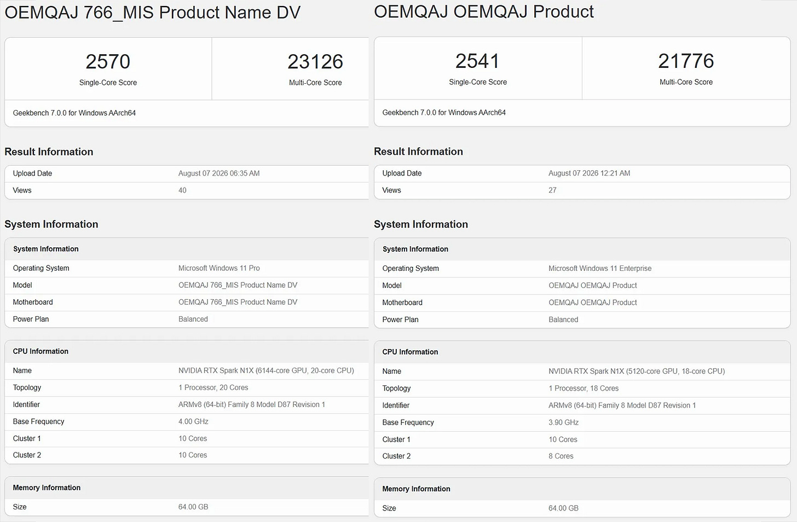This screenshot has width=797, height=522.
Task: Select Microsoft Windows 11 Enterprise value
Action: pyautogui.click(x=600, y=269)
